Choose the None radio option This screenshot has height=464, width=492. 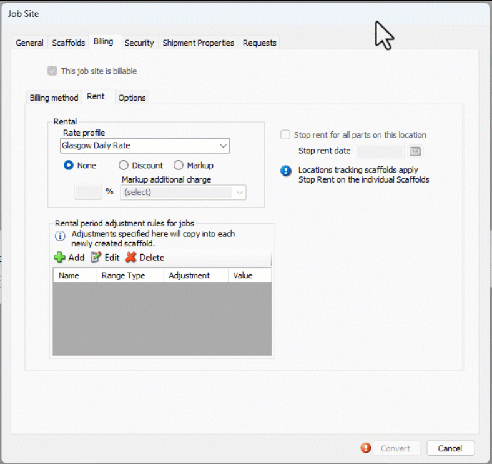(69, 166)
